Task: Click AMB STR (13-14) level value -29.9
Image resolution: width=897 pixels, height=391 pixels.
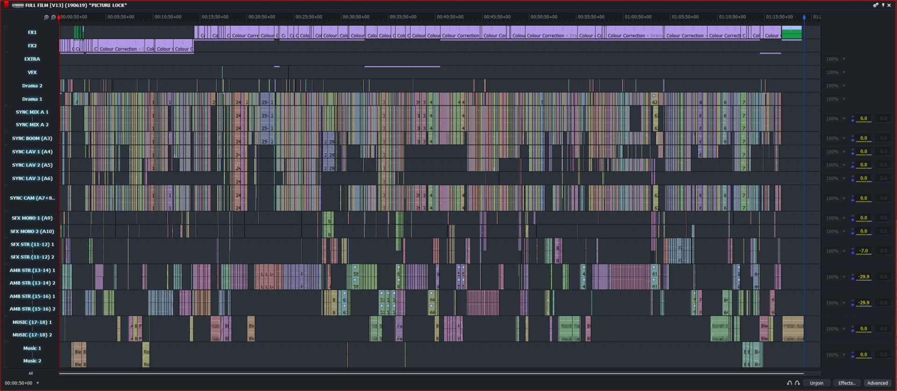Action: click(x=863, y=277)
